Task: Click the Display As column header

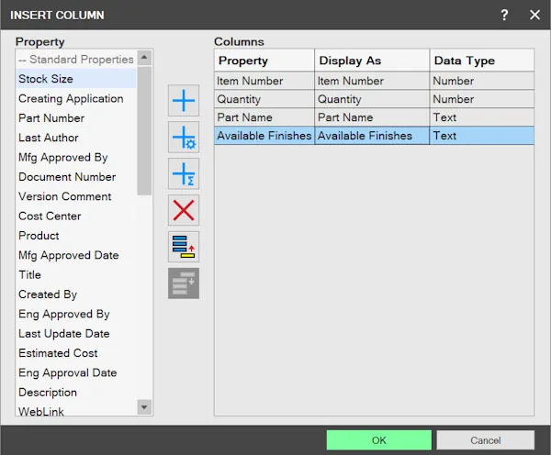Action: click(372, 61)
